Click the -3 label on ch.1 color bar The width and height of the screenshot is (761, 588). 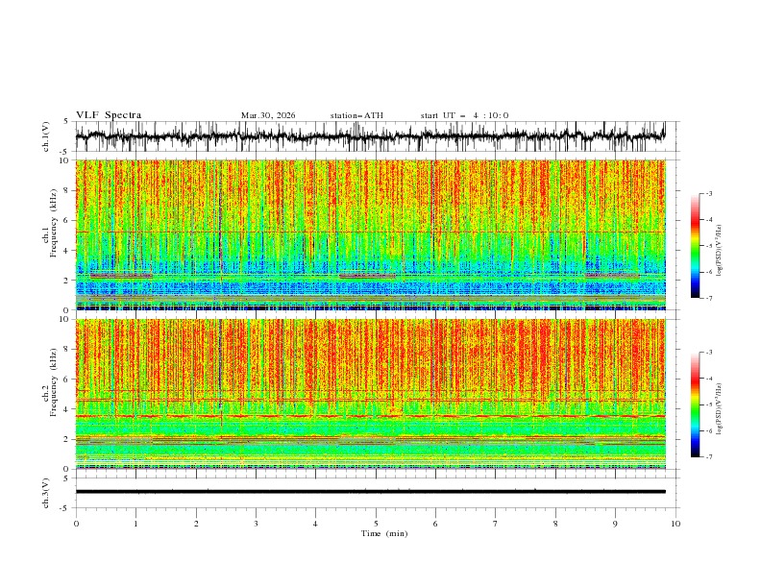coord(708,193)
